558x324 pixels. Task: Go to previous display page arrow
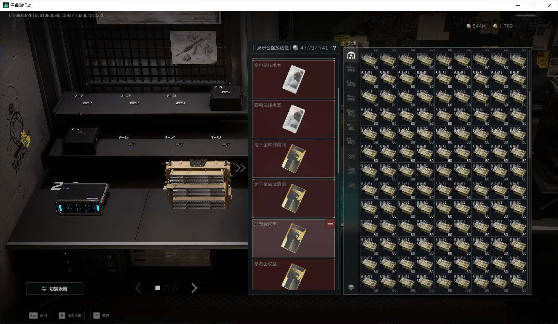coord(138,288)
